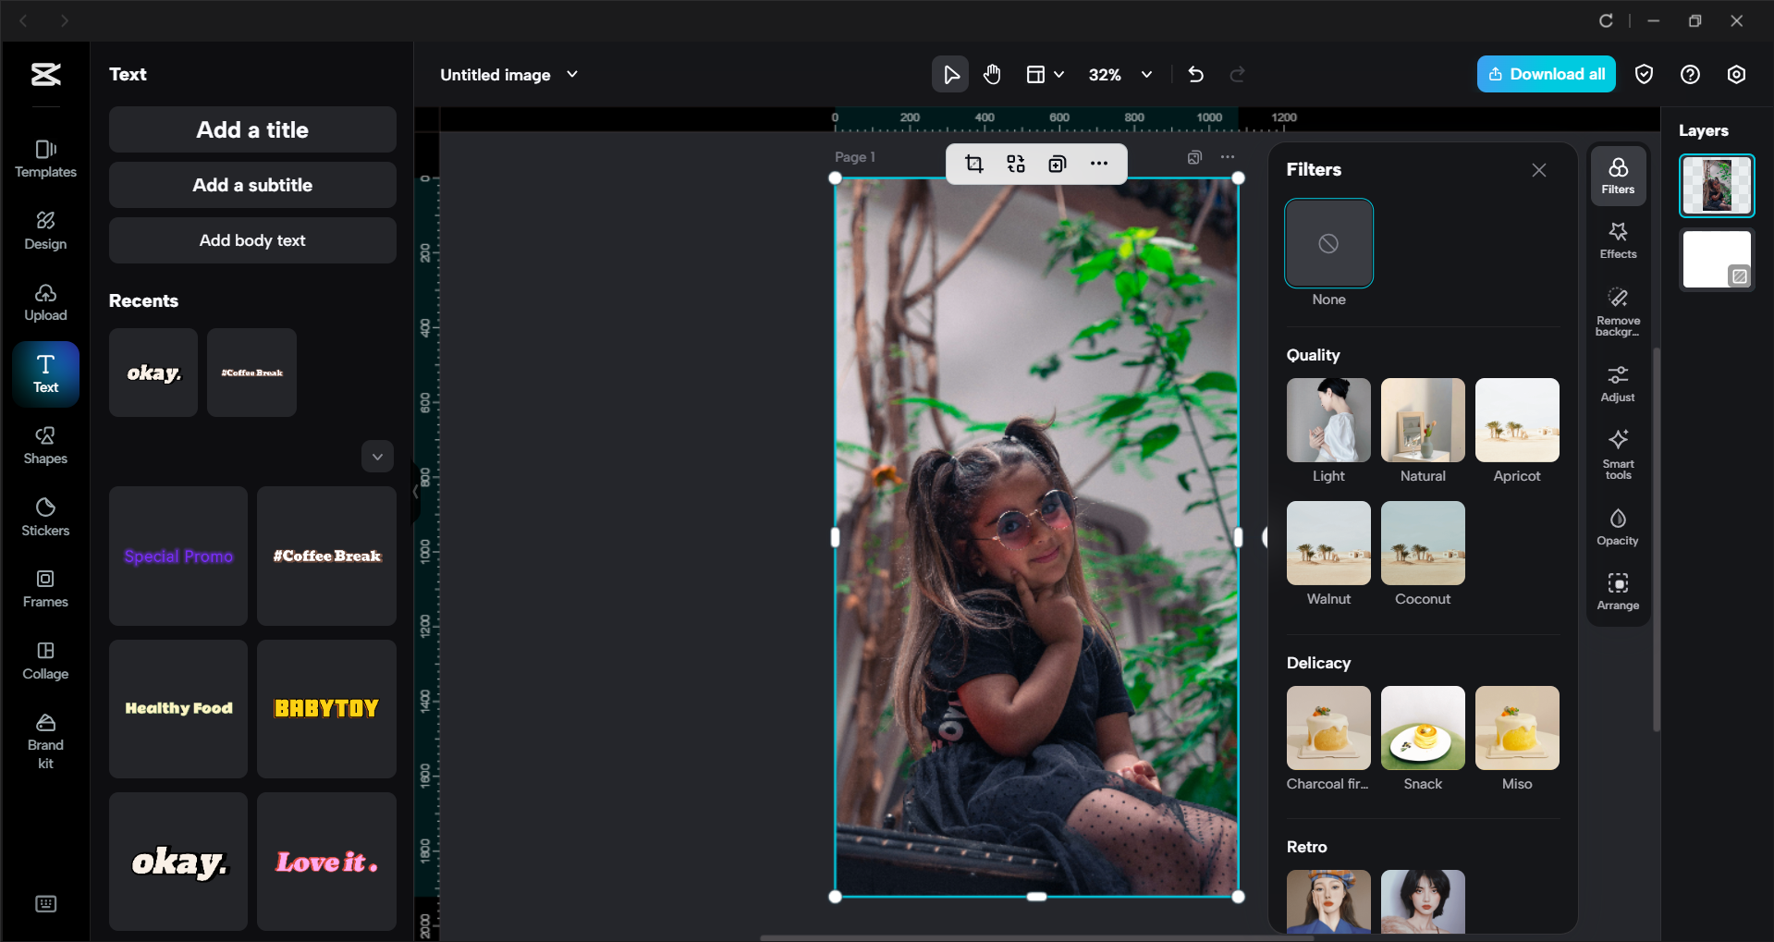The image size is (1774, 942).
Task: Select the photo layer thumbnail in Layers
Action: [1716, 185]
